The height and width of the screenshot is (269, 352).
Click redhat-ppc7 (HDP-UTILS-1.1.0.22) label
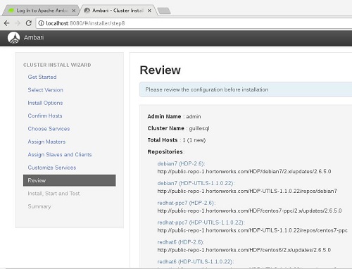coord(201,223)
